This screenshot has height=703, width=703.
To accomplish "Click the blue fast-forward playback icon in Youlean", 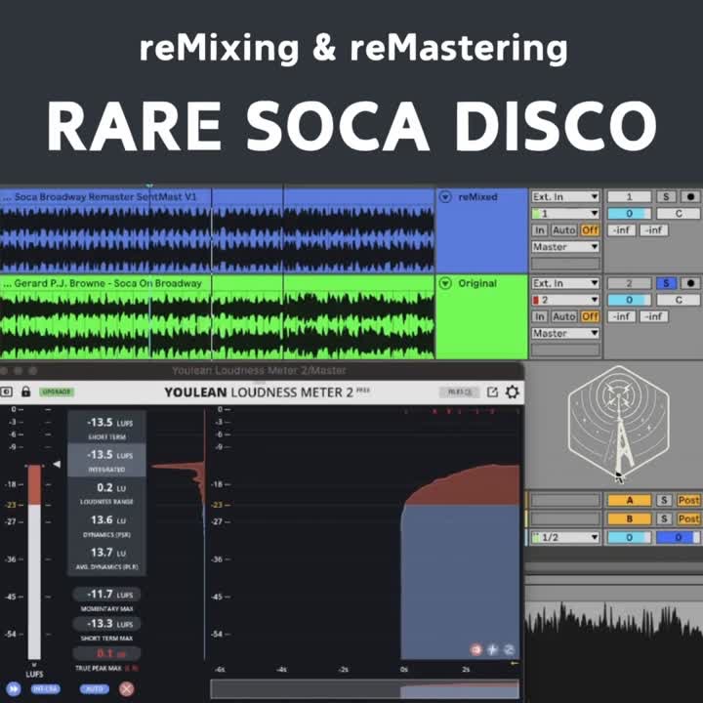I will tap(13, 688).
